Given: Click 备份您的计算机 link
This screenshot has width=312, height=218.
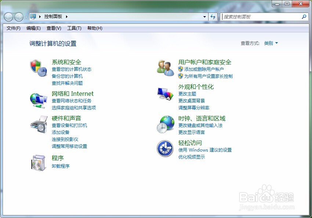Looking at the screenshot, I should pos(67,76).
